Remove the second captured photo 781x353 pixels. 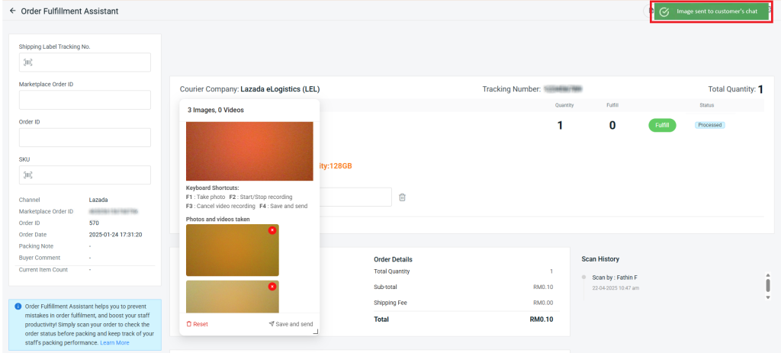tap(272, 287)
